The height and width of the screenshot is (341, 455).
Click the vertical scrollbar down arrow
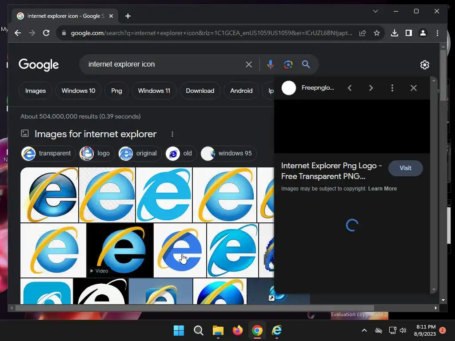443,300
